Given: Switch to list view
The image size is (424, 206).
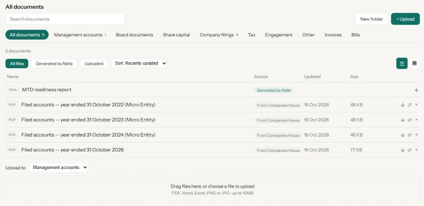Looking at the screenshot, I should [x=402, y=64].
